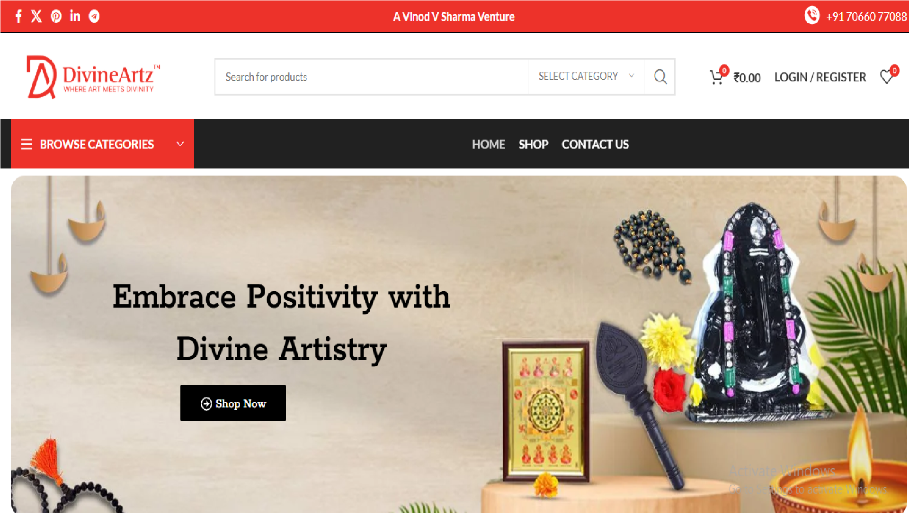Open the Facebook social link icon
This screenshot has width=909, height=513.
tap(18, 16)
